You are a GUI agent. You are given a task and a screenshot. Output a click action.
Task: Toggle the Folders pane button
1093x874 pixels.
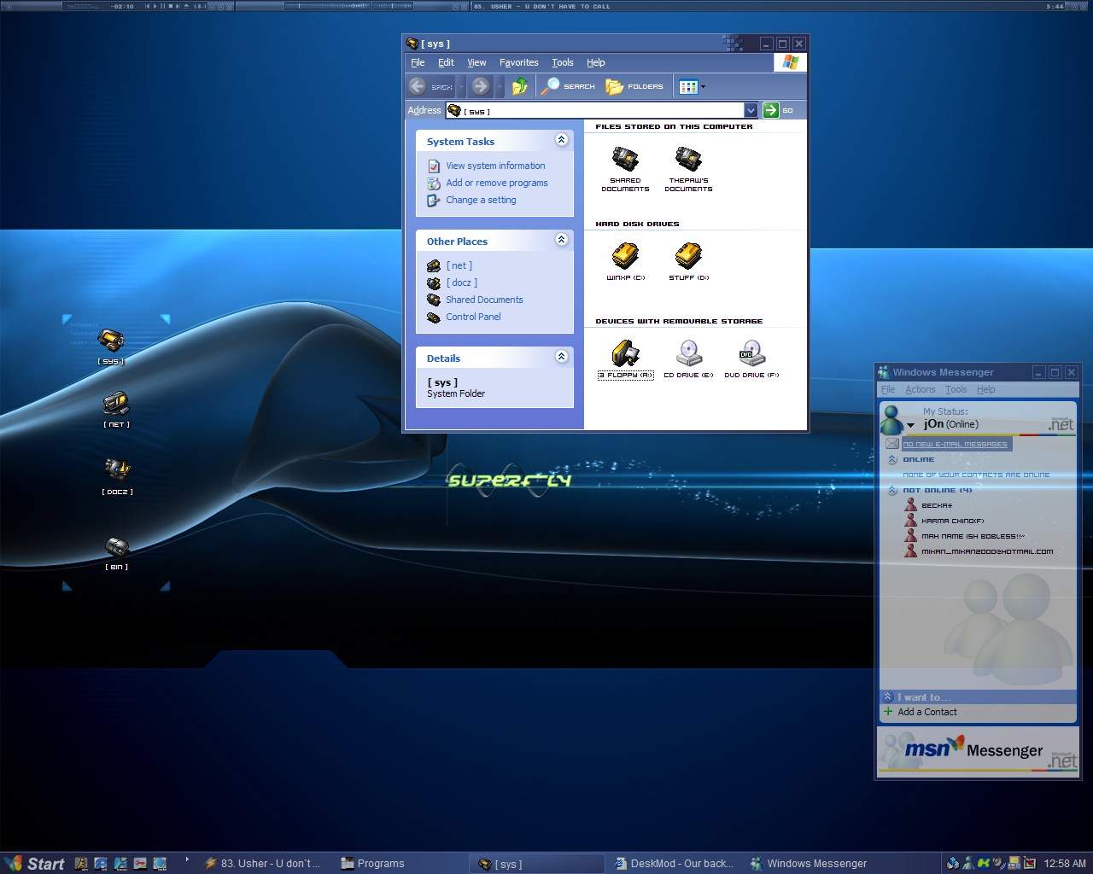(634, 86)
